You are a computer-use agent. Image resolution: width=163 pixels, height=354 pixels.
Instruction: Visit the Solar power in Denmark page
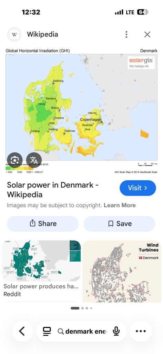click(x=137, y=188)
